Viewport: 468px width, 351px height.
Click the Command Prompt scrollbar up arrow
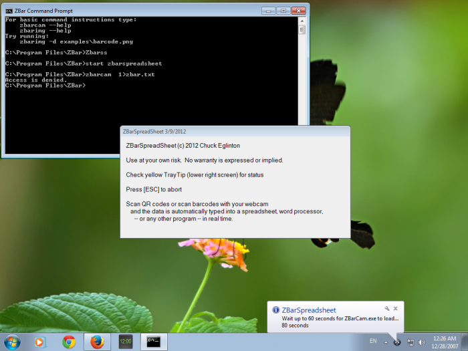pos(302,21)
